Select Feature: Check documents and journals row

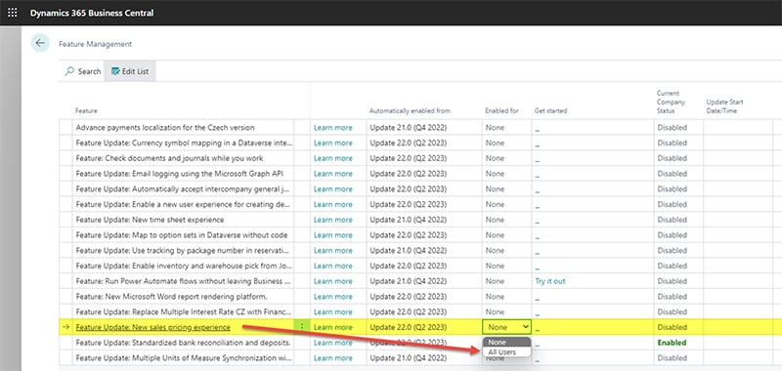point(169,158)
